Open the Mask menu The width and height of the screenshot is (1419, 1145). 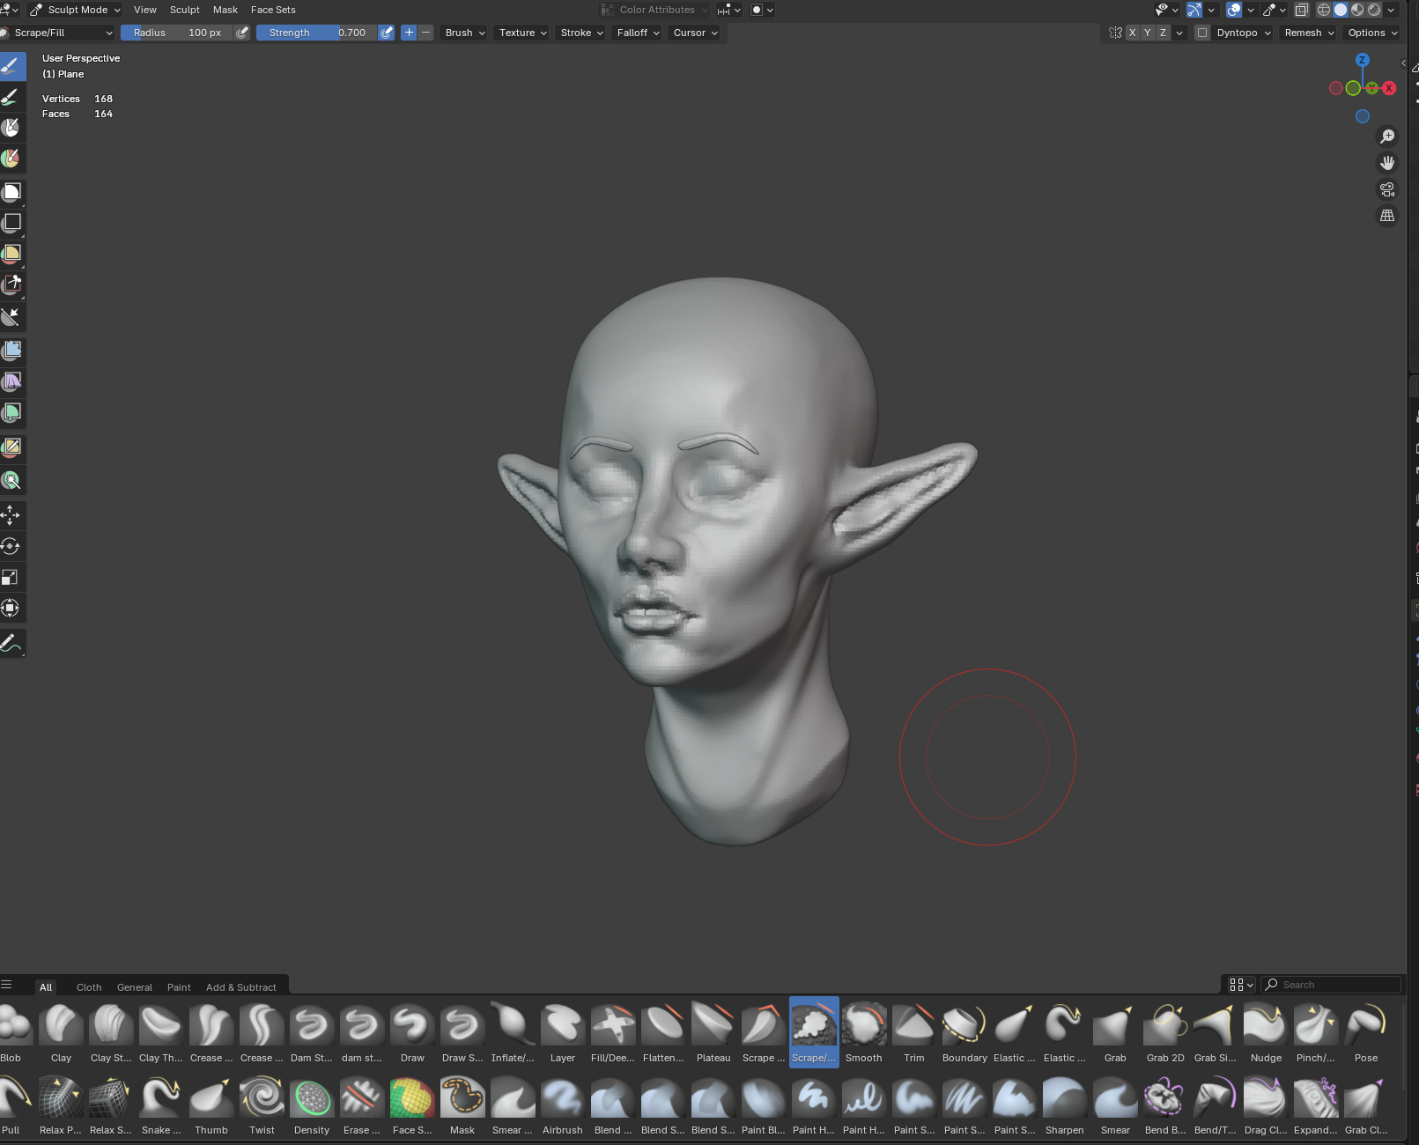pos(225,10)
